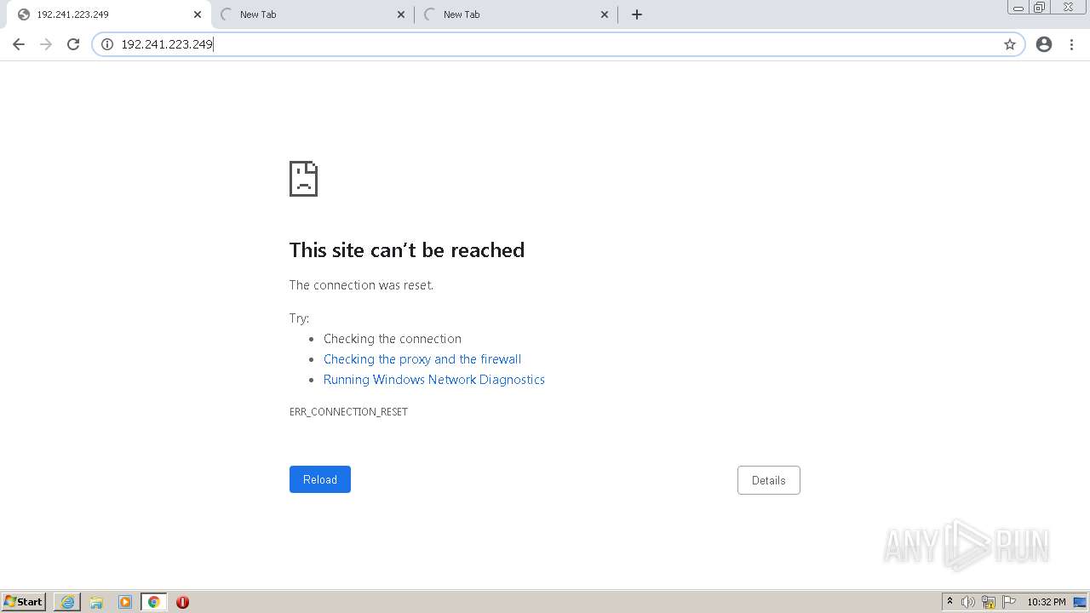The width and height of the screenshot is (1090, 613).
Task: Minimize the Chrome window
Action: (1018, 8)
